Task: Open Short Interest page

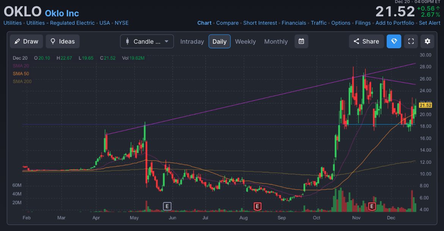Action: 260,23
